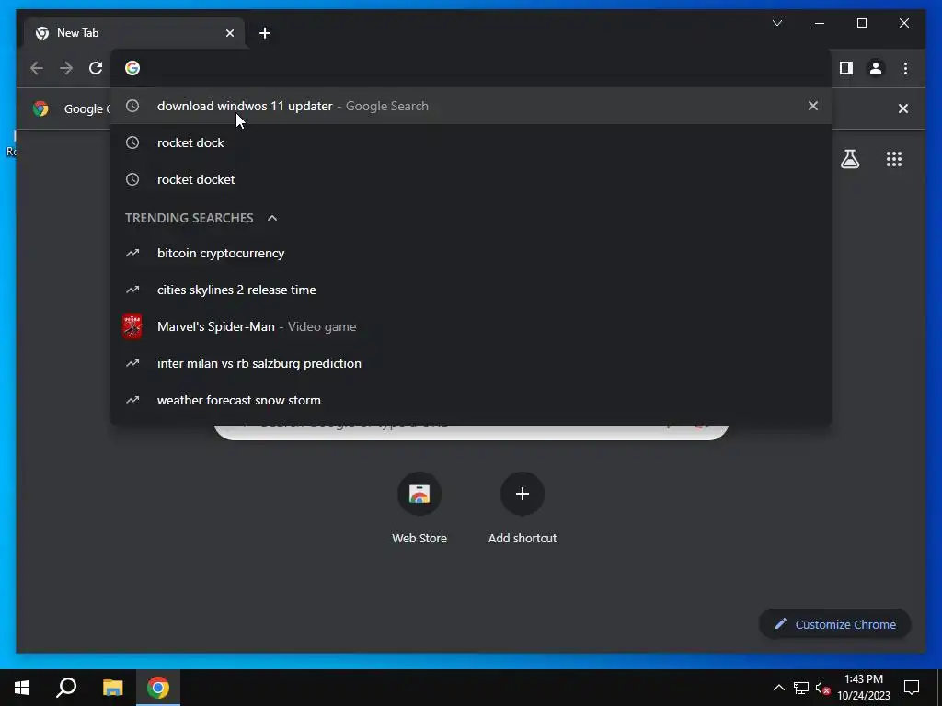Click the TRENDING SEARCHES header text

point(190,218)
